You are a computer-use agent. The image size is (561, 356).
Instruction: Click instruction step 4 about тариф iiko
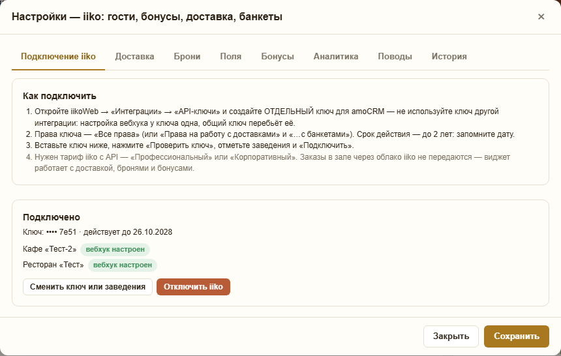(x=272, y=162)
